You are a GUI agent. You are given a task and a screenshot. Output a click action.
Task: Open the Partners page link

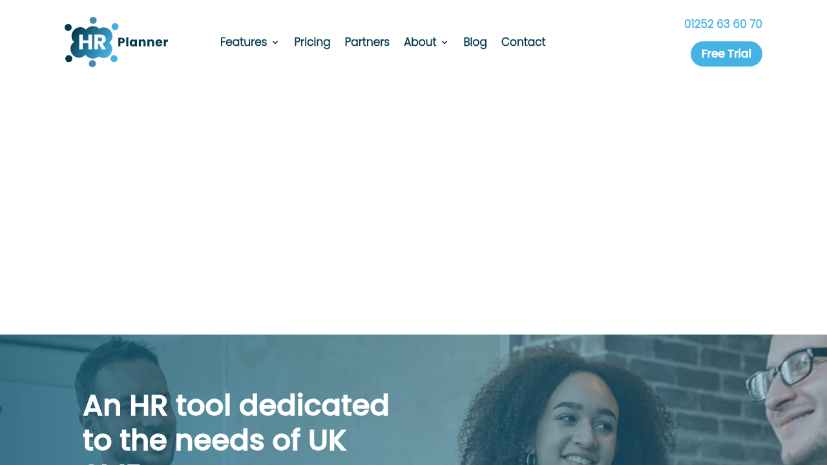[x=367, y=42]
